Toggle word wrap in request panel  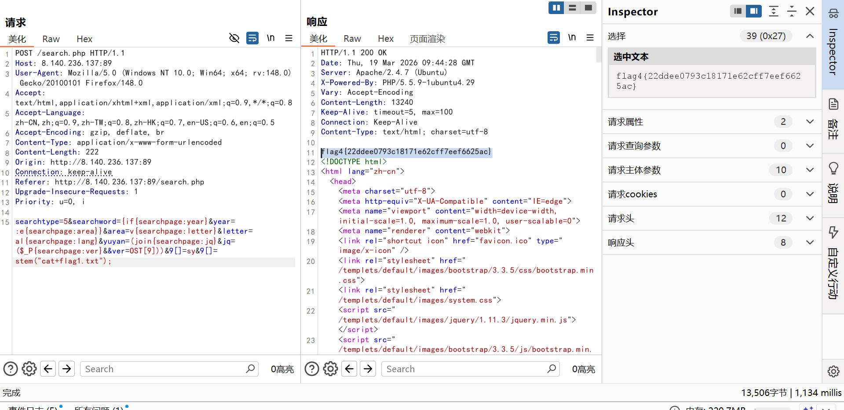point(252,38)
